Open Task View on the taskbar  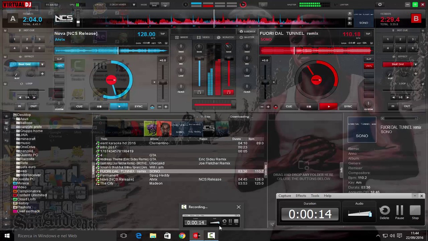[x=124, y=236]
